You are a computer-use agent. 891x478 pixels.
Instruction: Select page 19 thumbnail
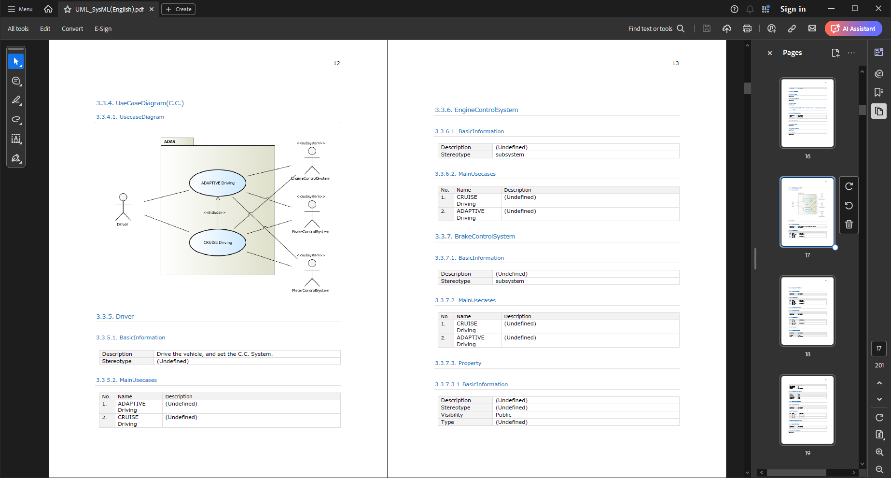coord(807,410)
